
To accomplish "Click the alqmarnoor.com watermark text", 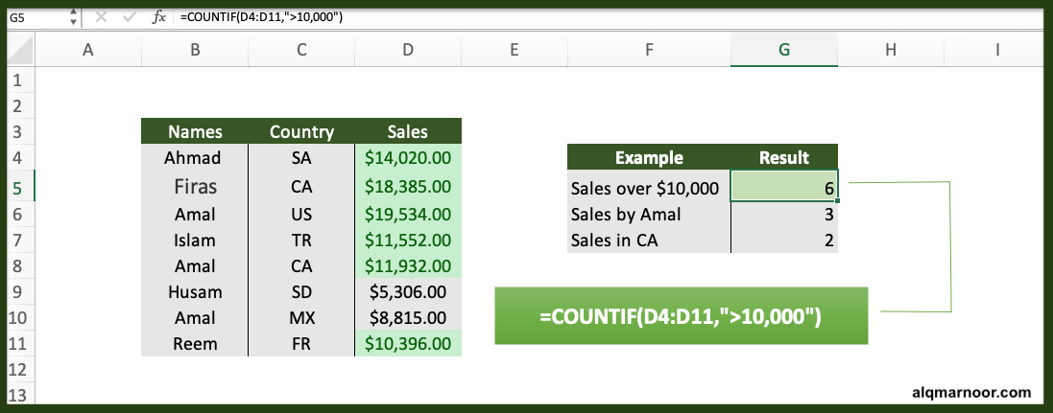I will click(970, 392).
